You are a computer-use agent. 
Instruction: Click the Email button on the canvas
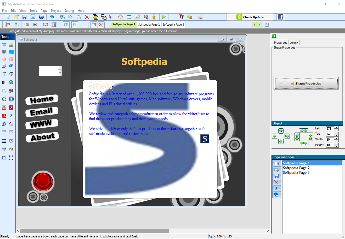tap(42, 112)
